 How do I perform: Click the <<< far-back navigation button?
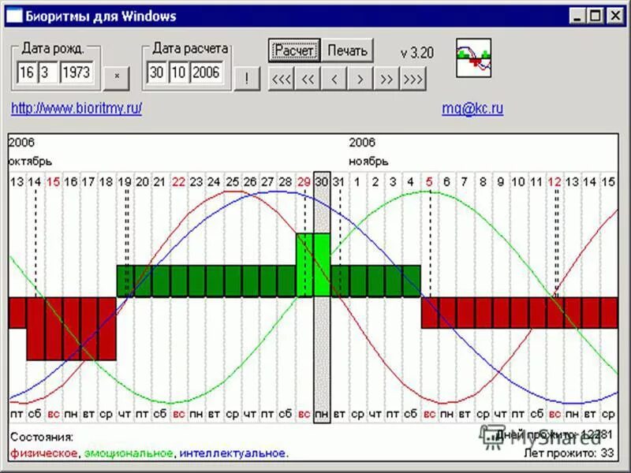point(281,79)
